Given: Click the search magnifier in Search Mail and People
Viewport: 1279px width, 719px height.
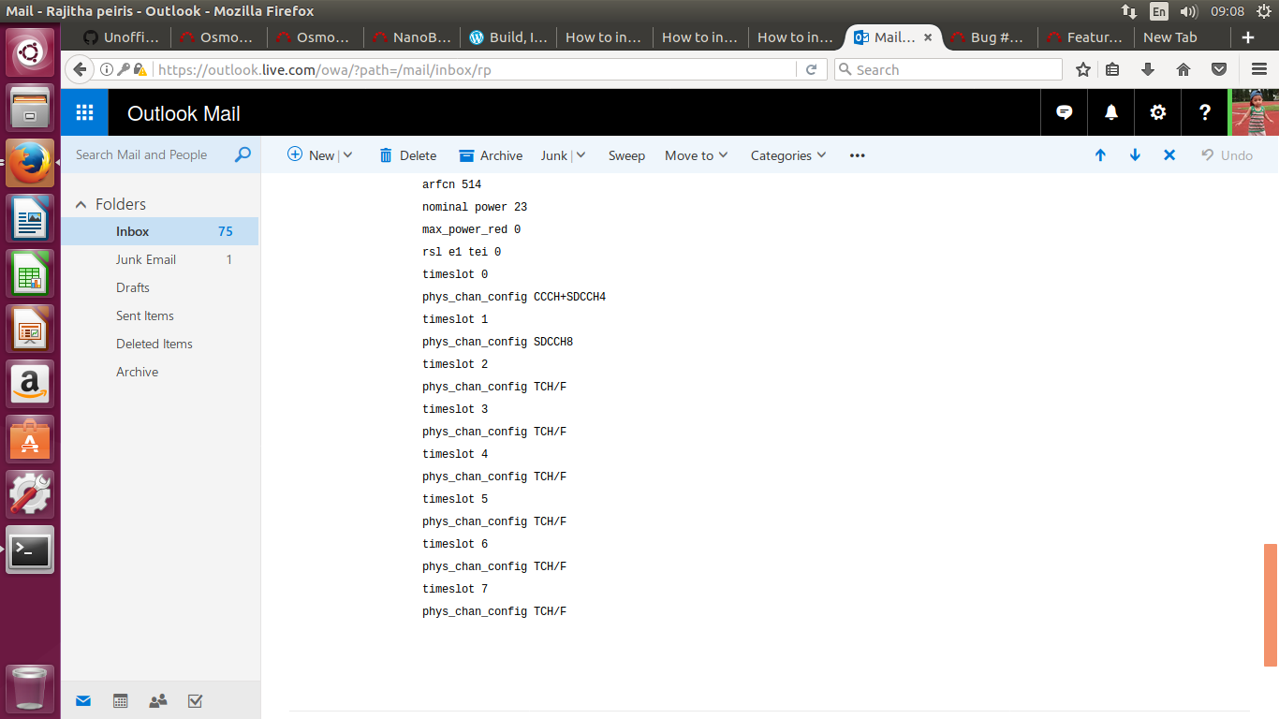Looking at the screenshot, I should pyautogui.click(x=243, y=154).
